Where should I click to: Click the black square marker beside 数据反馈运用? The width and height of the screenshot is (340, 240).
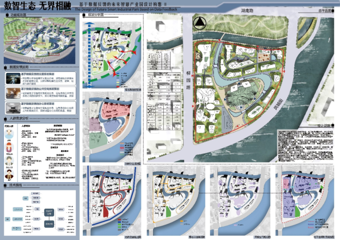[x=6, y=67]
